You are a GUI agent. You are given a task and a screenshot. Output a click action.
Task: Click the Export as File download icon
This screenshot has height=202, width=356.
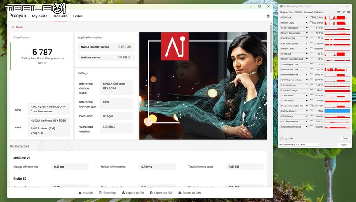click(x=123, y=193)
